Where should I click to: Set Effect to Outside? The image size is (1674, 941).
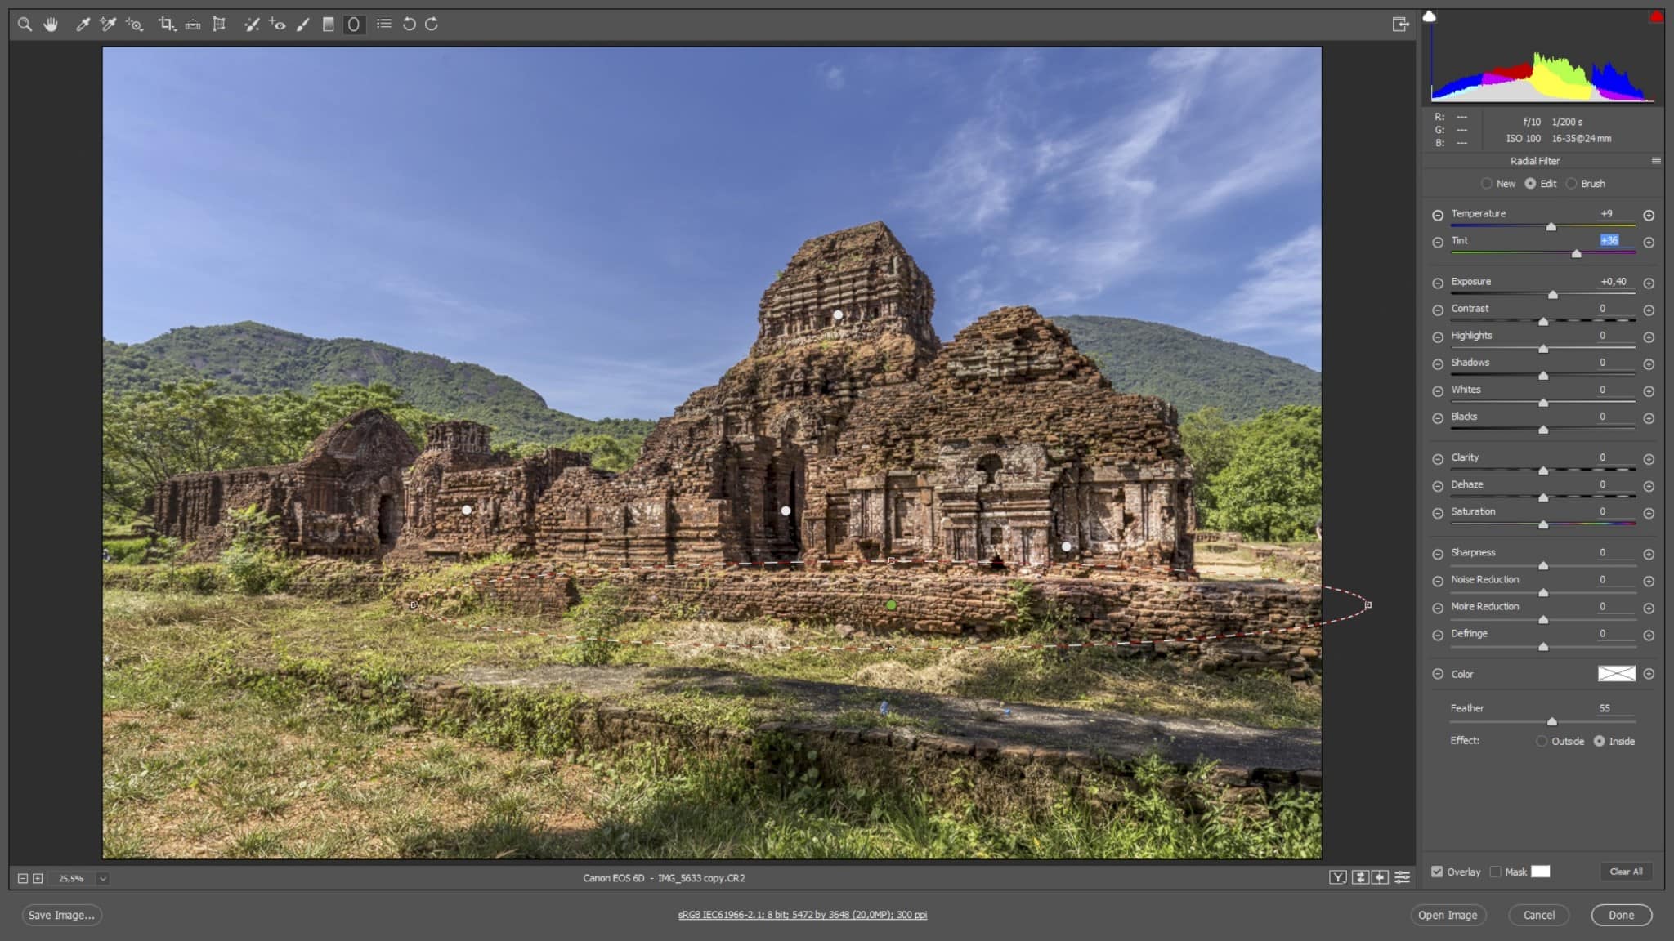tap(1542, 742)
